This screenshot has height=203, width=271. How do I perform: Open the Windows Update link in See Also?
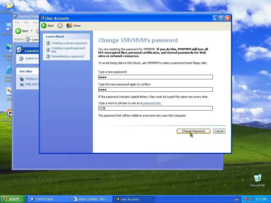click(32, 79)
